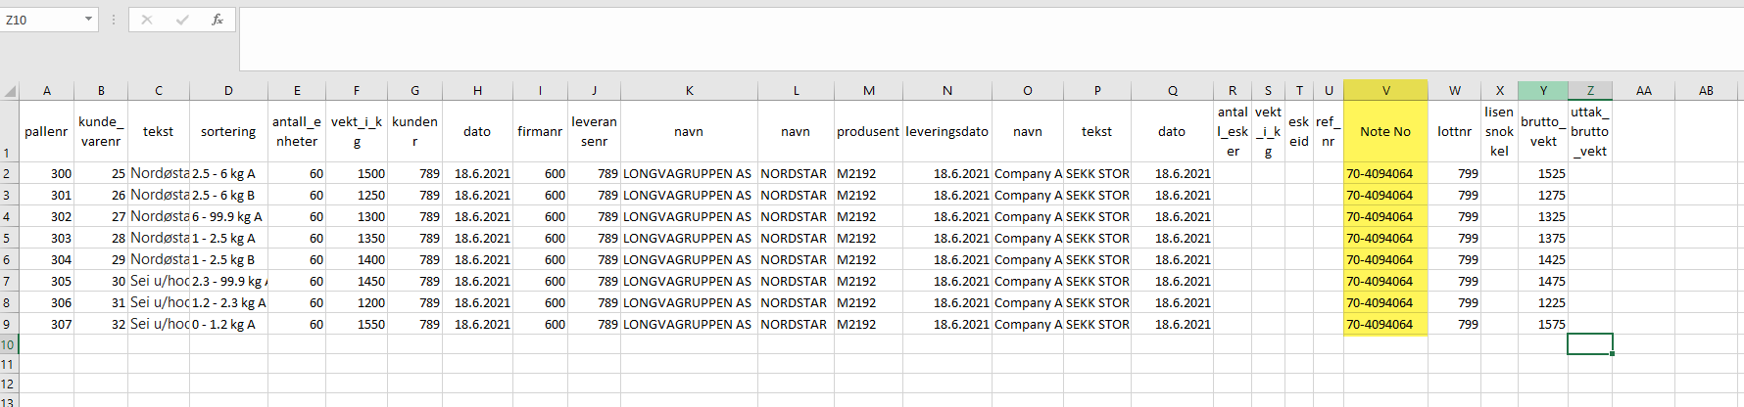Click the Enter checkmark icon in formula bar
Screen dimensions: 1744x407
182,20
